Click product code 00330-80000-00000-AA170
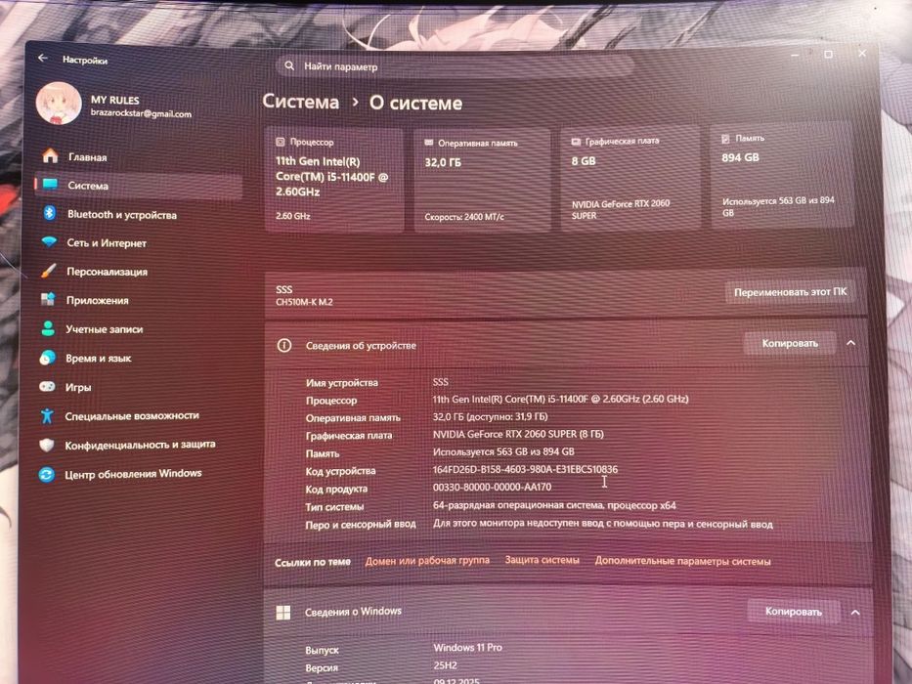The image size is (912, 684). coord(492,487)
